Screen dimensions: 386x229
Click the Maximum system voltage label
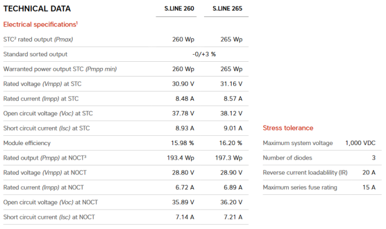point(298,143)
